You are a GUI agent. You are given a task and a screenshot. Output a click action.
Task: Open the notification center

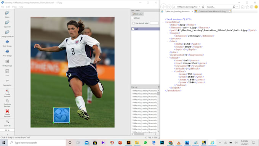pos(254,143)
